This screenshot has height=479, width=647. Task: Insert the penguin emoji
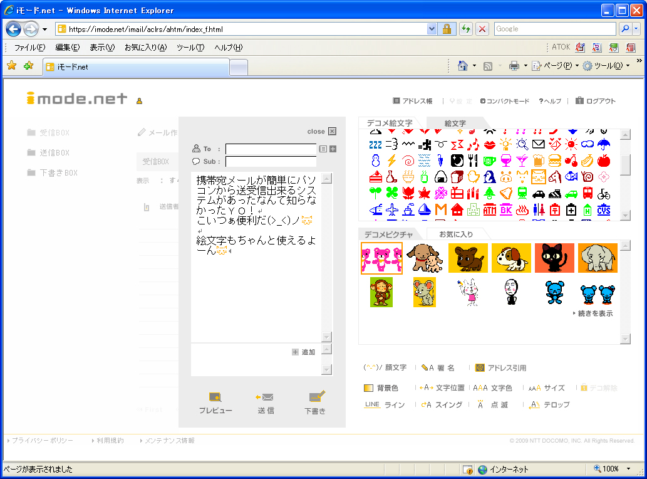(x=490, y=177)
